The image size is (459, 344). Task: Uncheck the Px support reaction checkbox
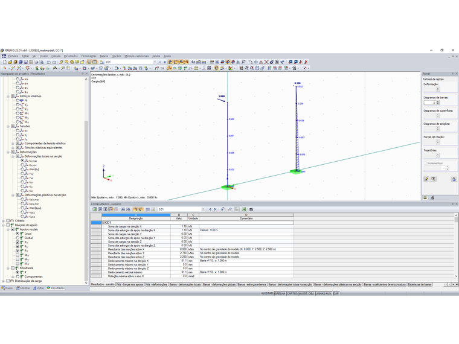[x=18, y=242]
